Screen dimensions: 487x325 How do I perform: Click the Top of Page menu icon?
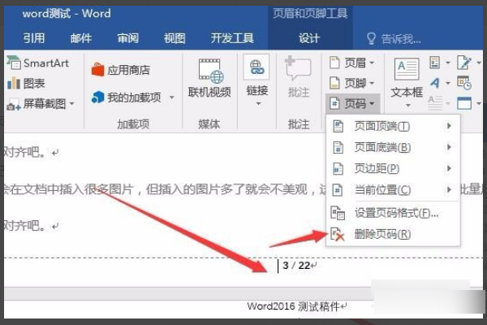pyautogui.click(x=338, y=126)
